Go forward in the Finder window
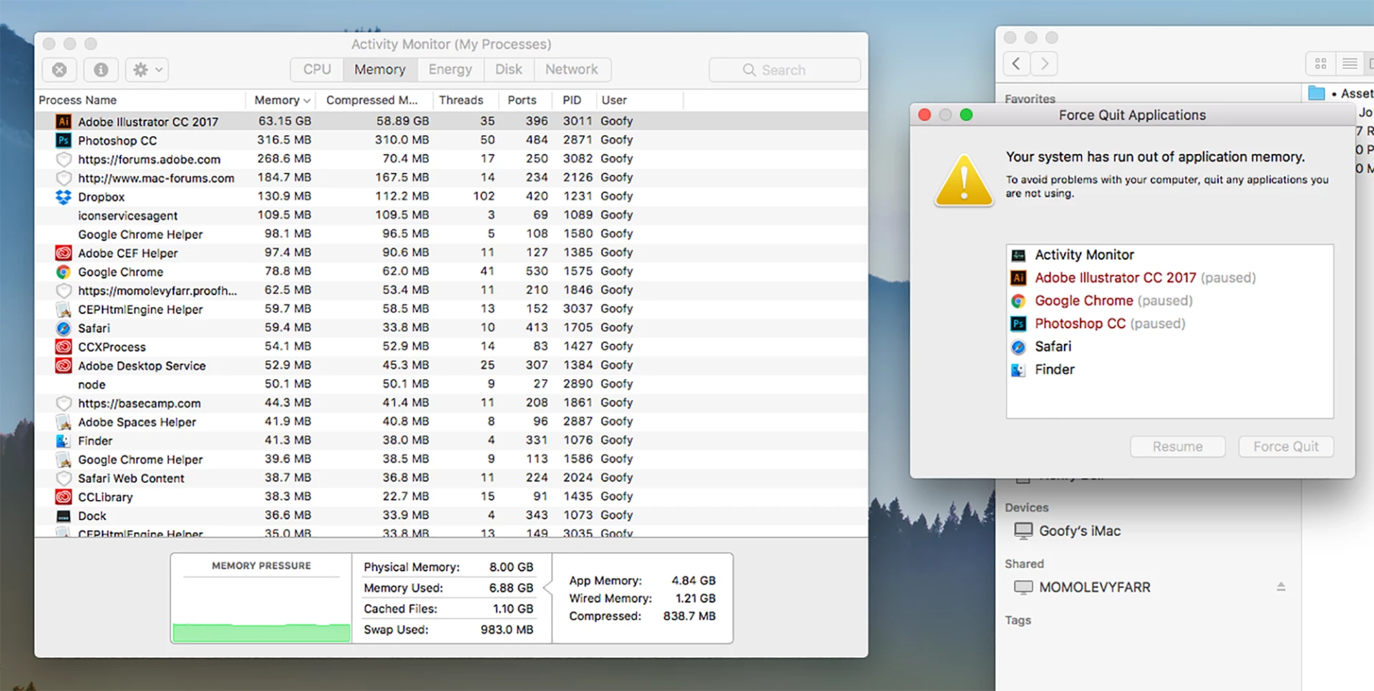The width and height of the screenshot is (1374, 691). [1044, 64]
